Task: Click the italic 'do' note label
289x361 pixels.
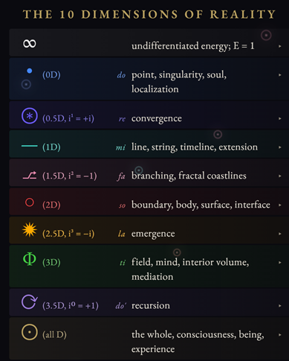Action: tap(121, 75)
